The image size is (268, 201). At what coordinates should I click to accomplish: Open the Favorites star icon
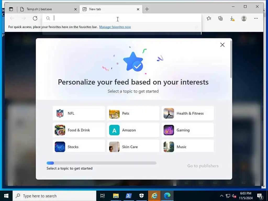click(209, 18)
